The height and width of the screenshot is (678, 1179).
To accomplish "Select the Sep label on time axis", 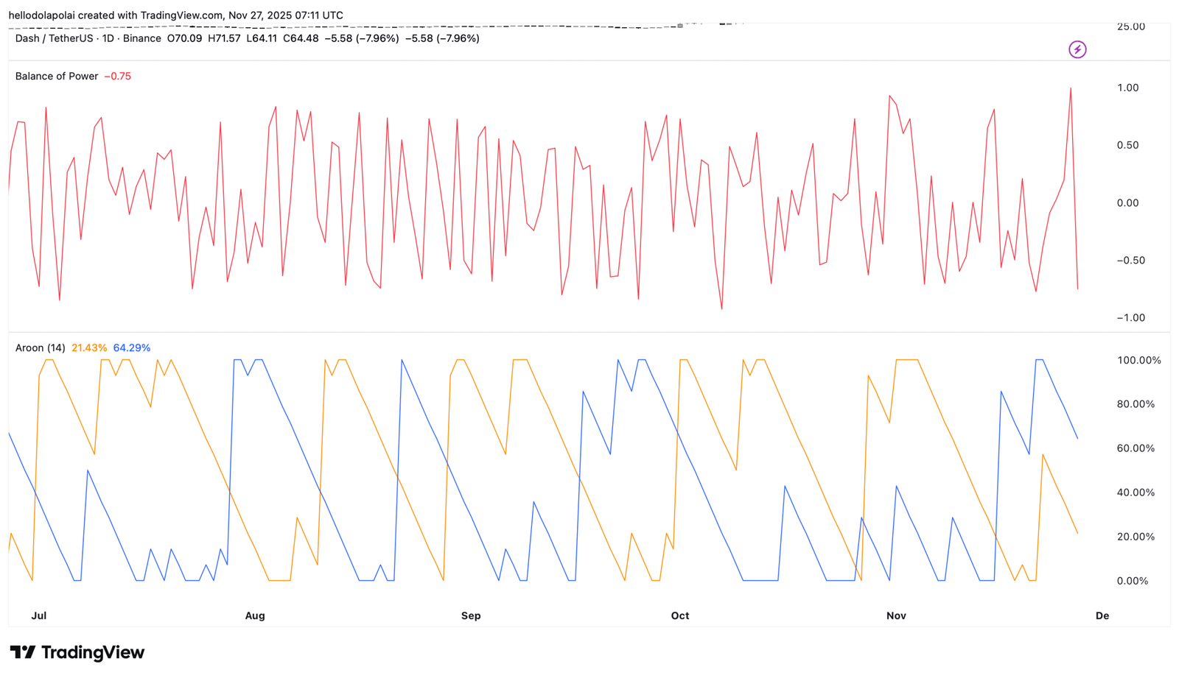I will pyautogui.click(x=471, y=616).
